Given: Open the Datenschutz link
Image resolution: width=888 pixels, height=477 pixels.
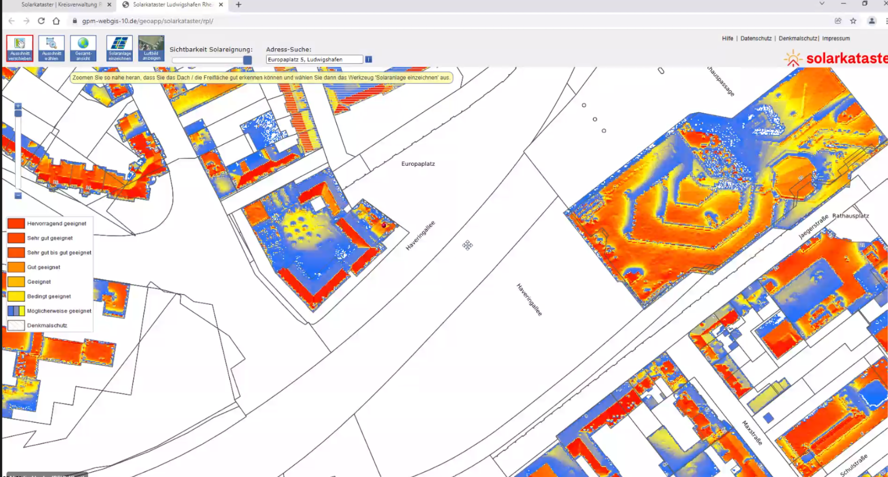Looking at the screenshot, I should 756,39.
